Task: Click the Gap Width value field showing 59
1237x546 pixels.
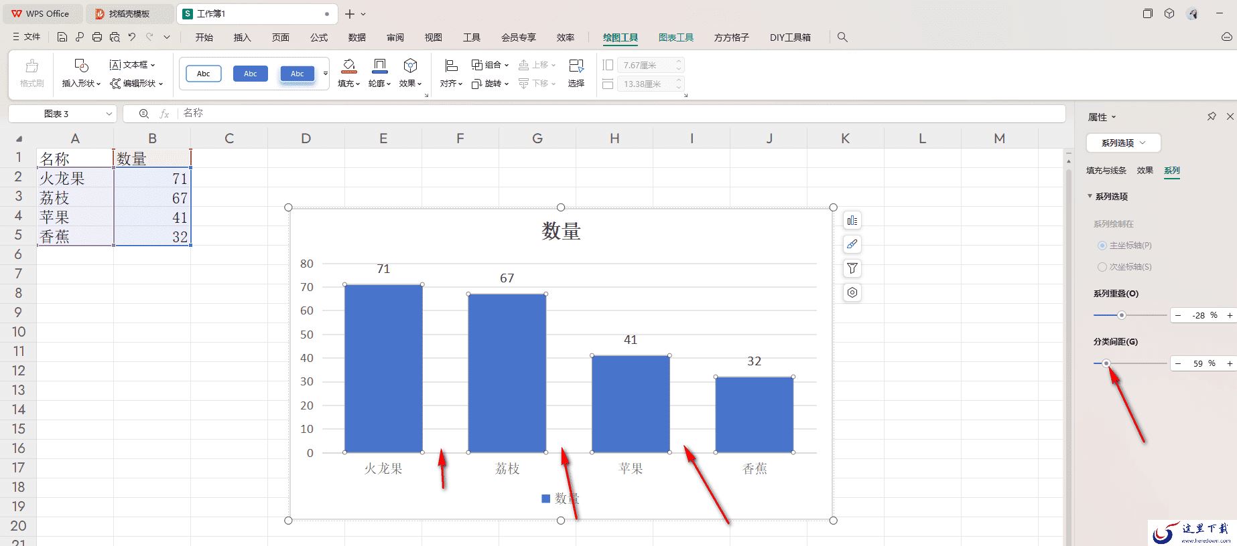Action: [1198, 363]
